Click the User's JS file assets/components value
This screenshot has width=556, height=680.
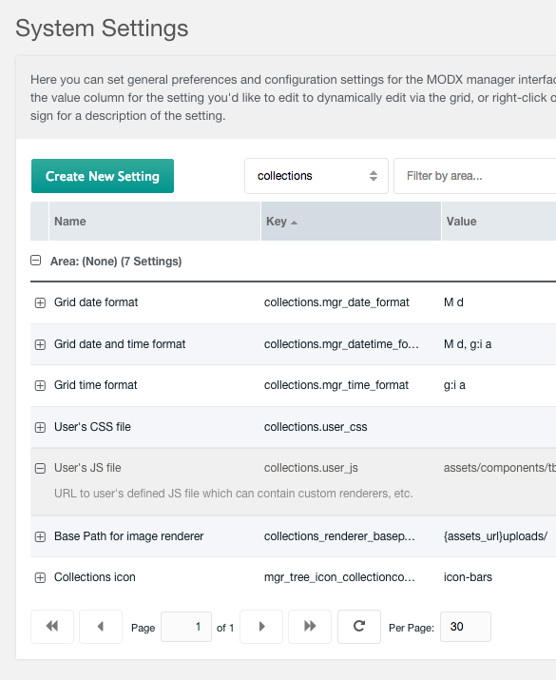(x=500, y=468)
